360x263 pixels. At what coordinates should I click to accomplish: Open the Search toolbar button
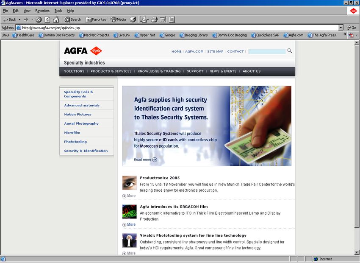click(x=72, y=20)
